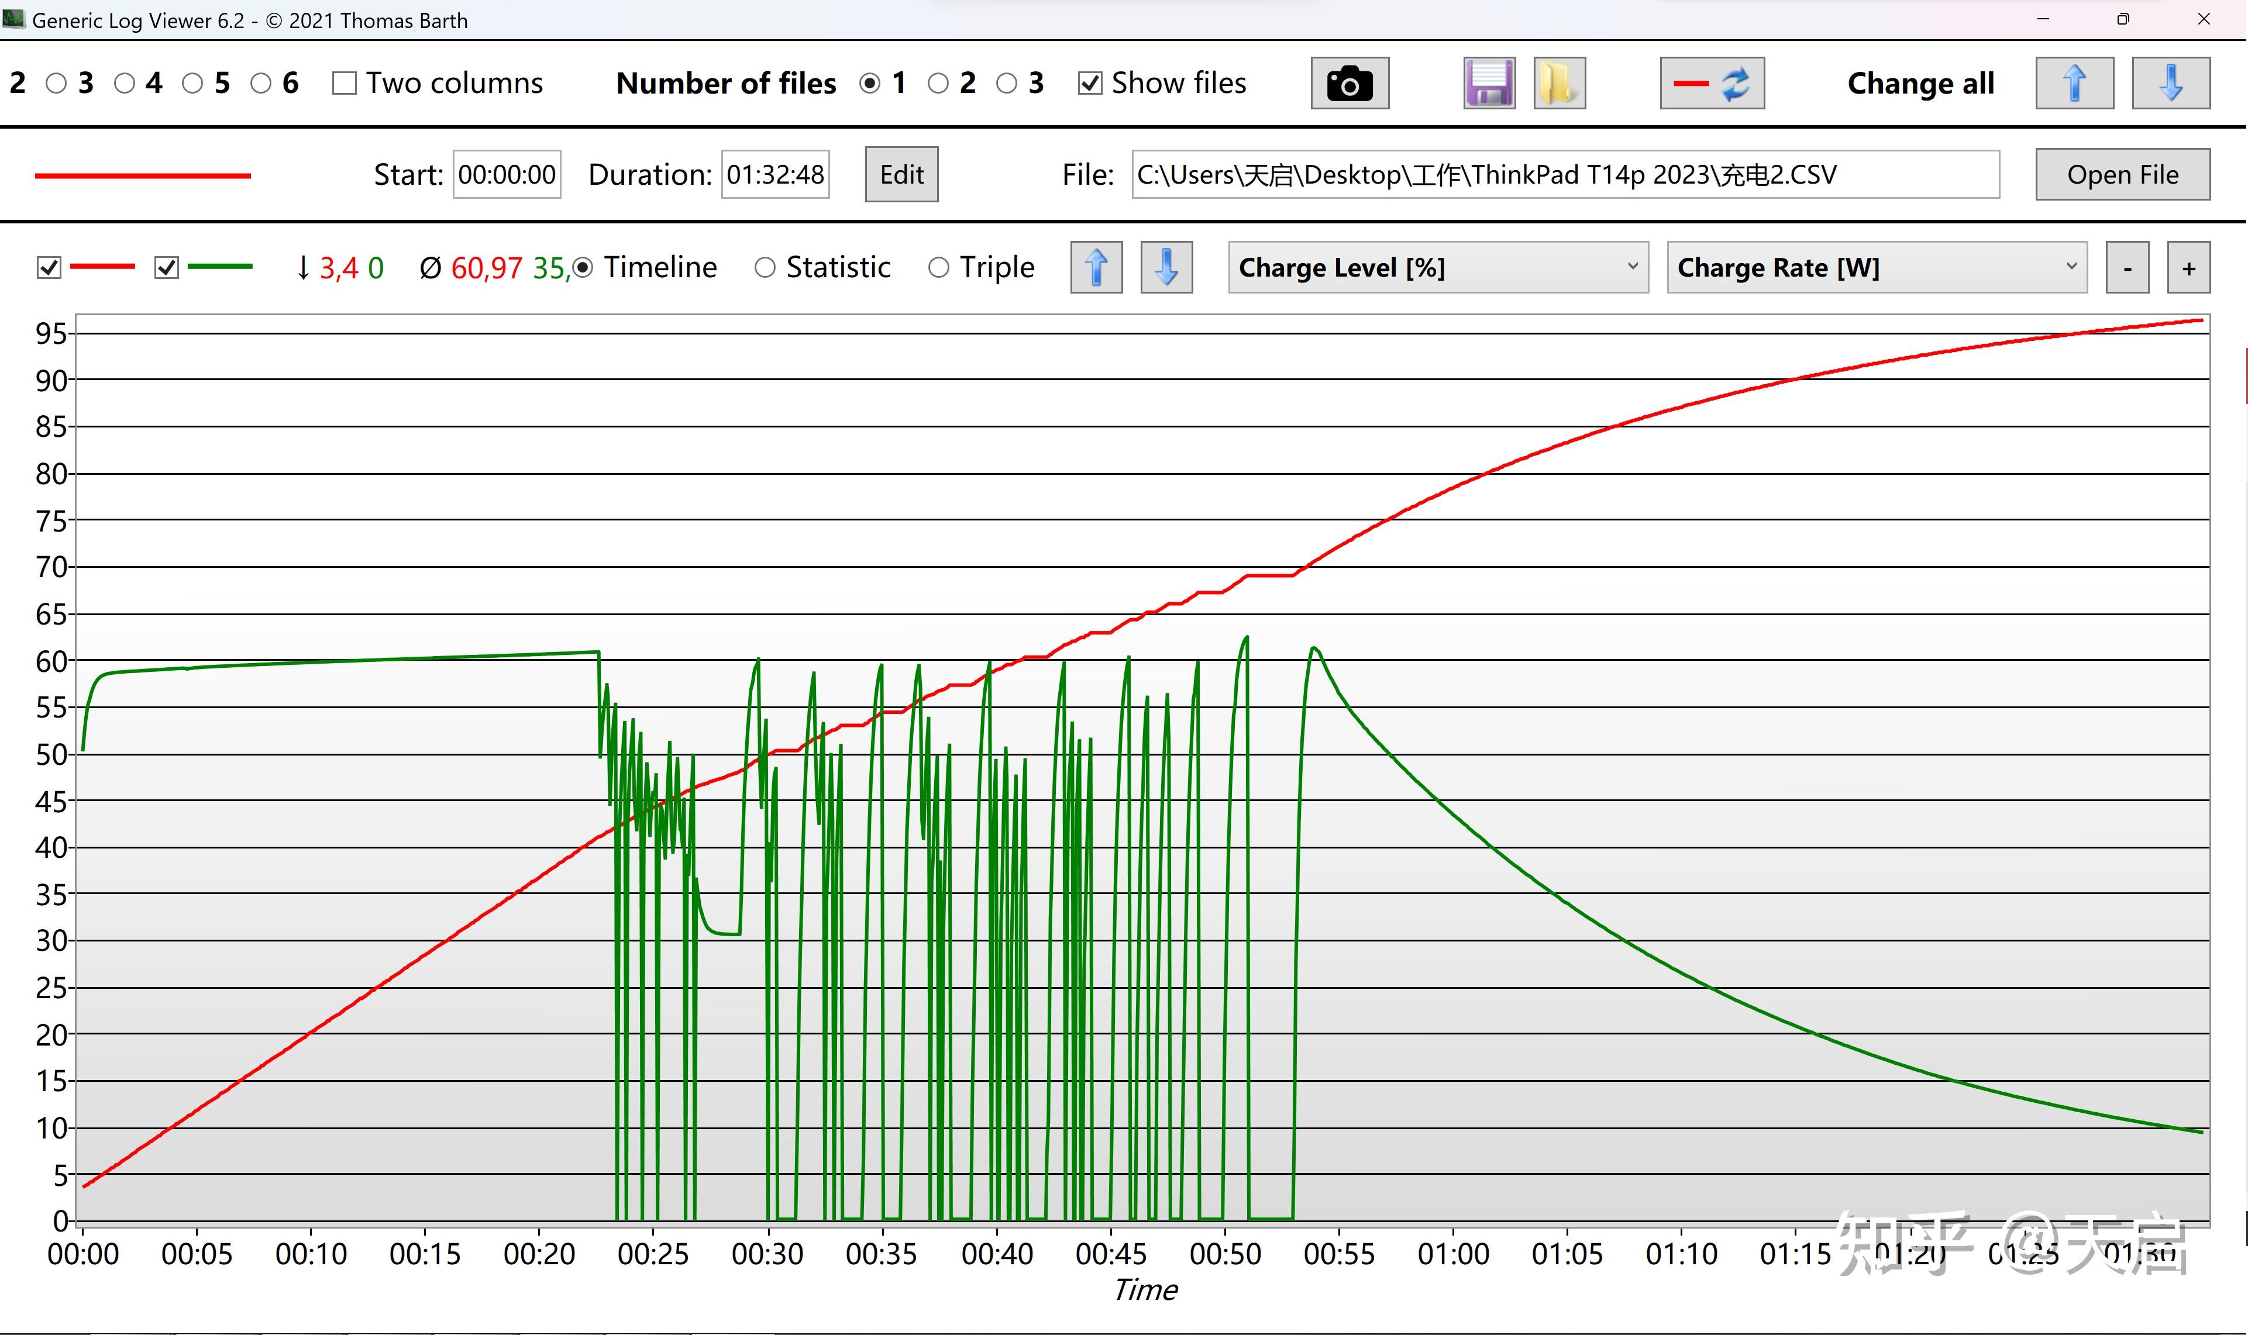Viewport: 2248px width, 1335px height.
Task: Enable the Two columns checkbox
Action: click(x=344, y=84)
